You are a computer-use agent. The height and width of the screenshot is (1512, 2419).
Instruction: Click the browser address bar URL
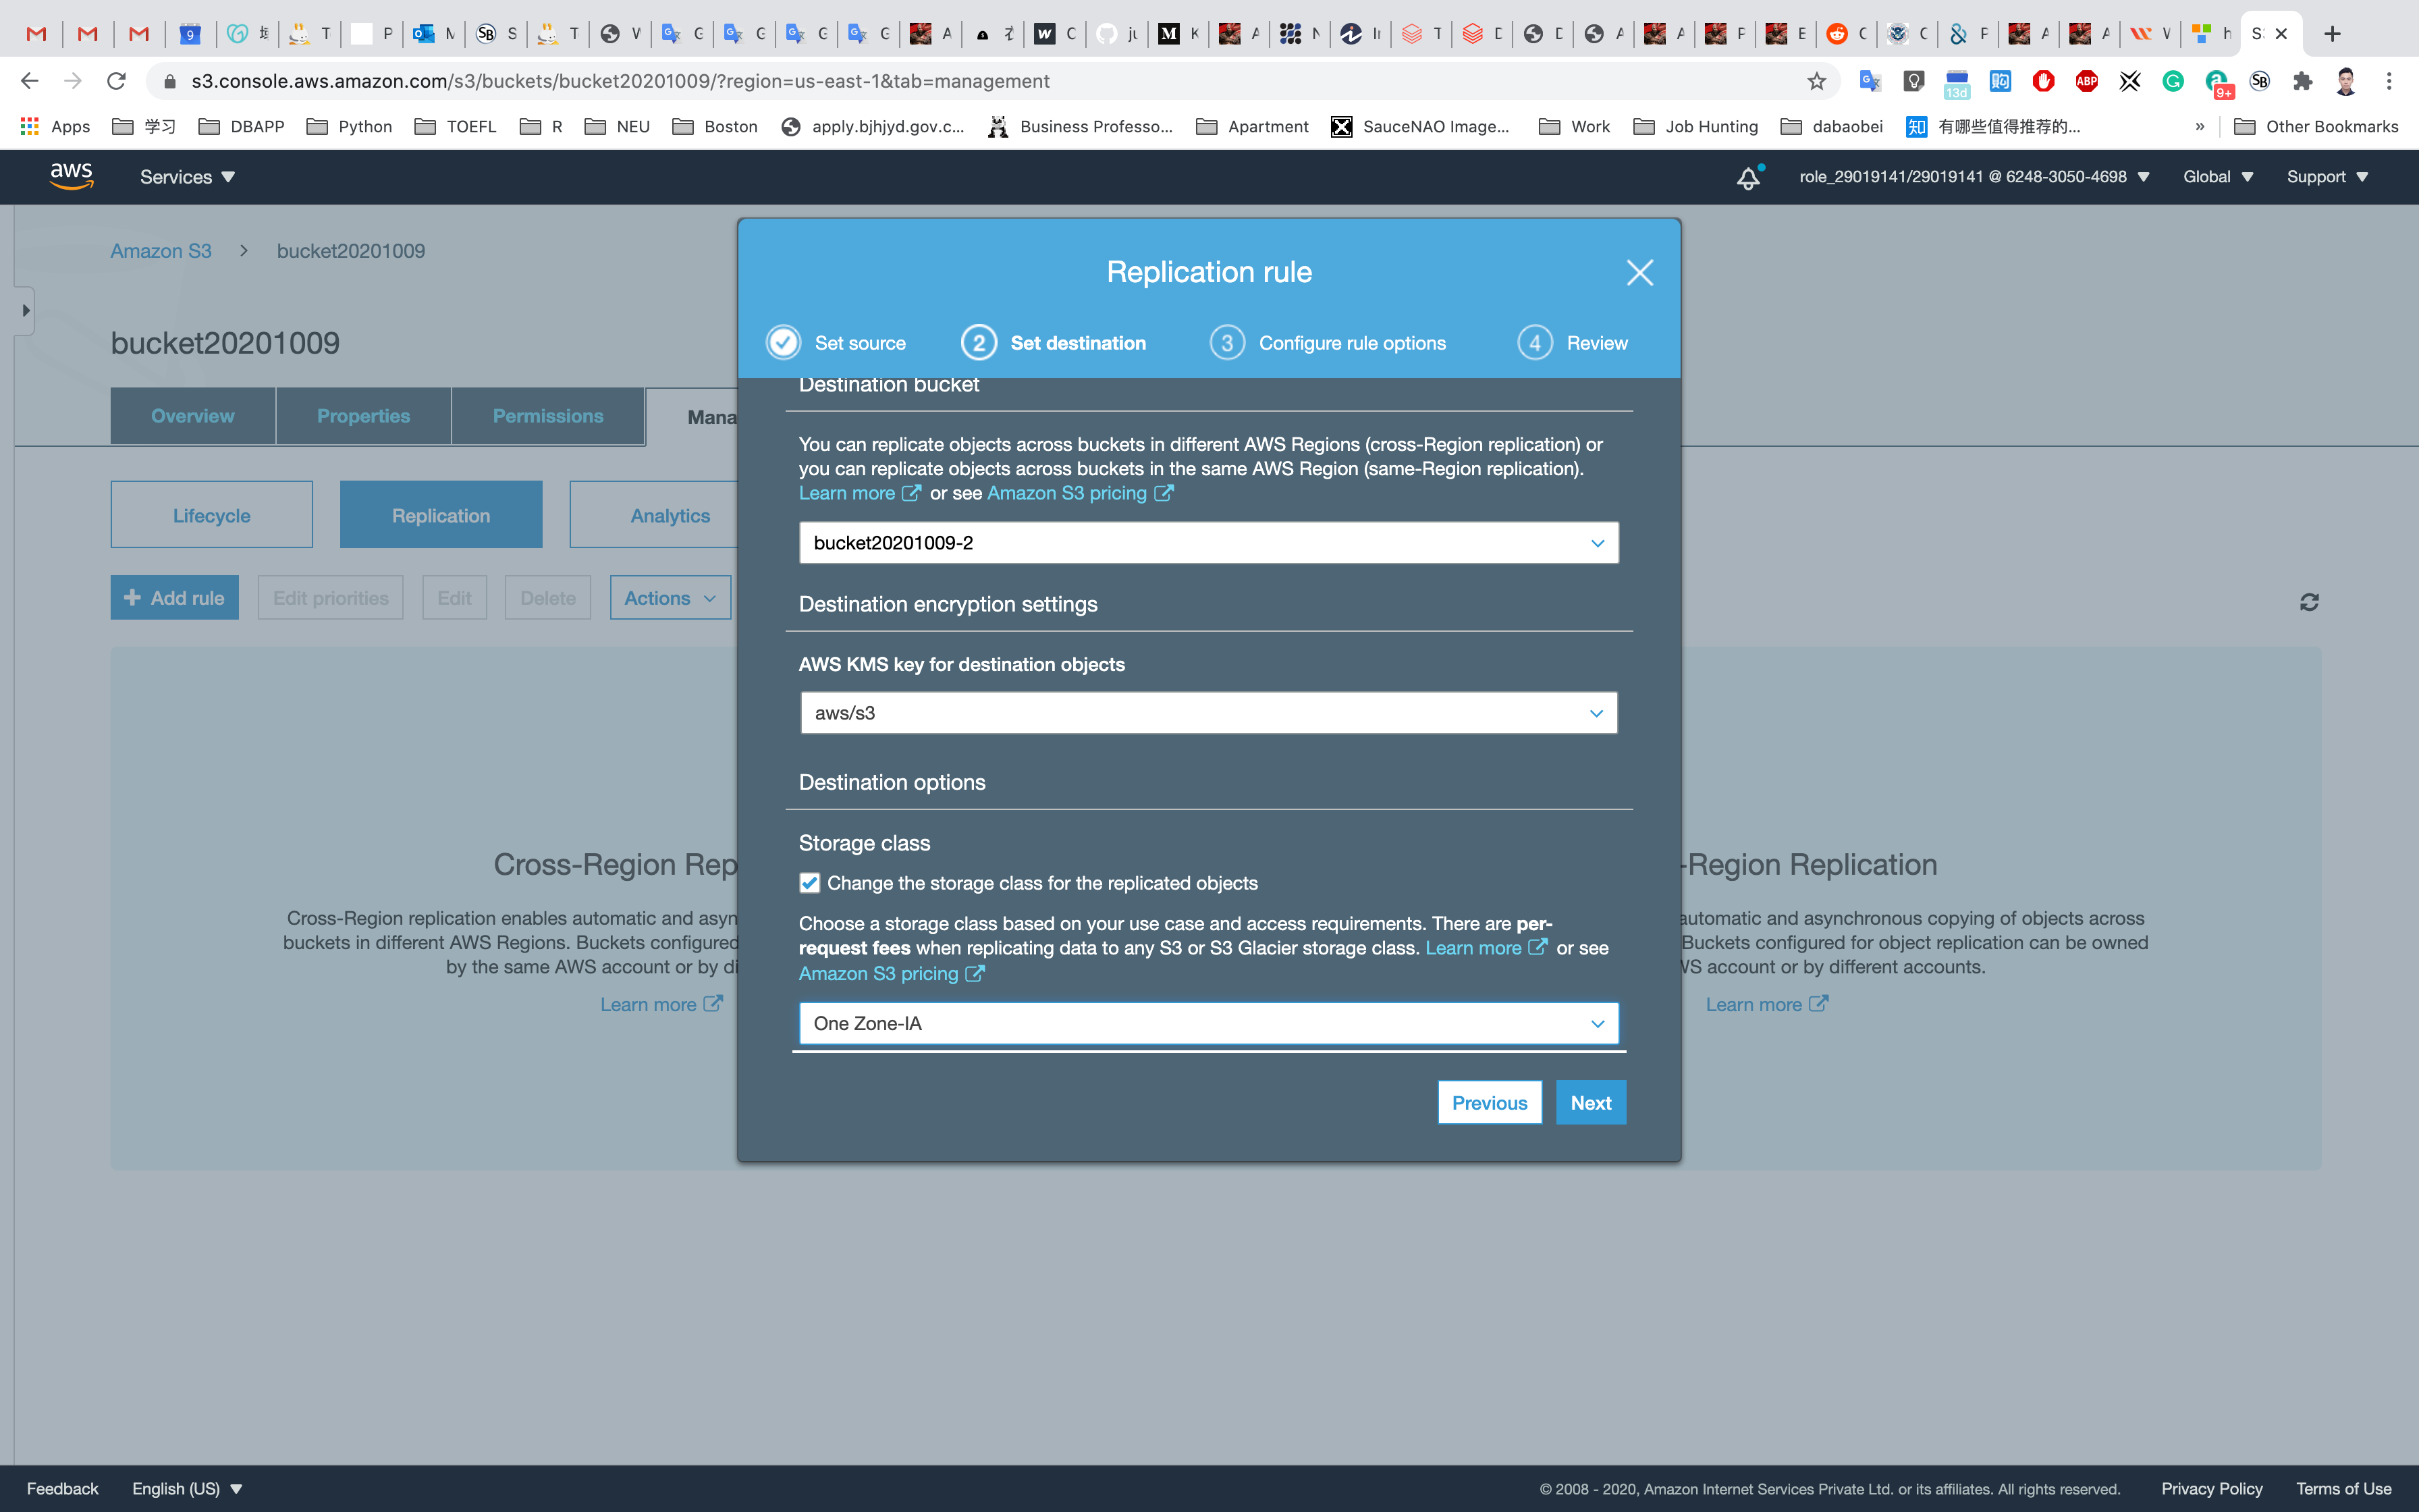pyautogui.click(x=620, y=81)
